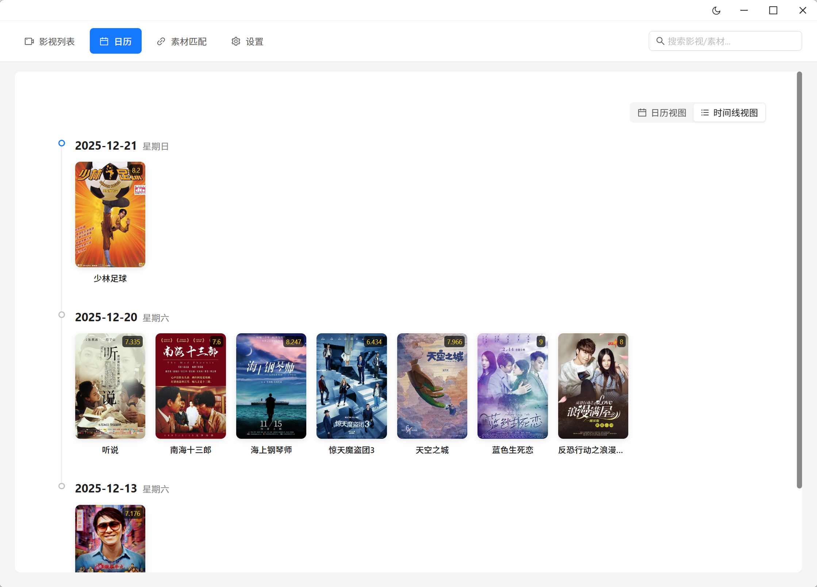The height and width of the screenshot is (587, 817).
Task: Open the 少林足球 movie poster
Action: 110,215
